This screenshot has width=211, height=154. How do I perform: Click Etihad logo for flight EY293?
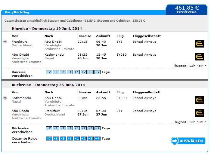[x=200, y=100]
